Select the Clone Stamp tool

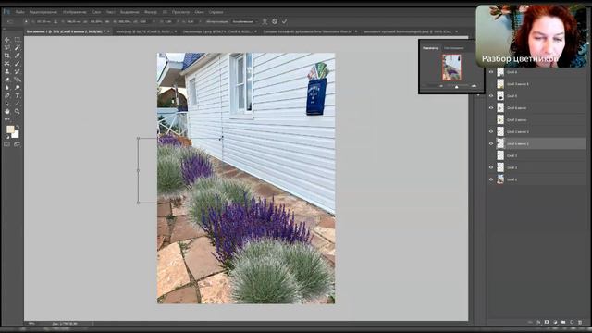point(7,71)
